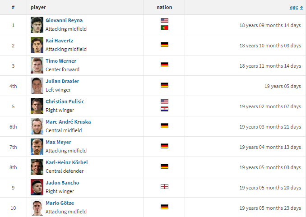Open Timo Werner's player profile link
The height and width of the screenshot is (217, 306).
(61, 61)
